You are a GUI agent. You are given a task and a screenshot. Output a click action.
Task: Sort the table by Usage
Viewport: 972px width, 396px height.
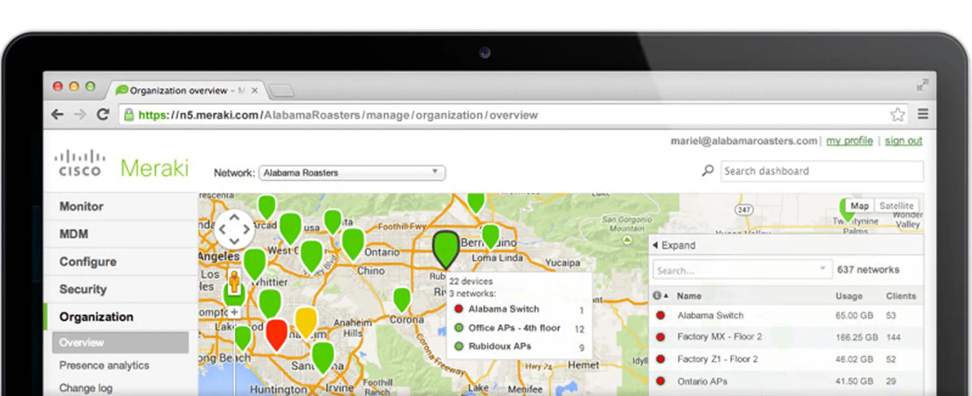[849, 296]
